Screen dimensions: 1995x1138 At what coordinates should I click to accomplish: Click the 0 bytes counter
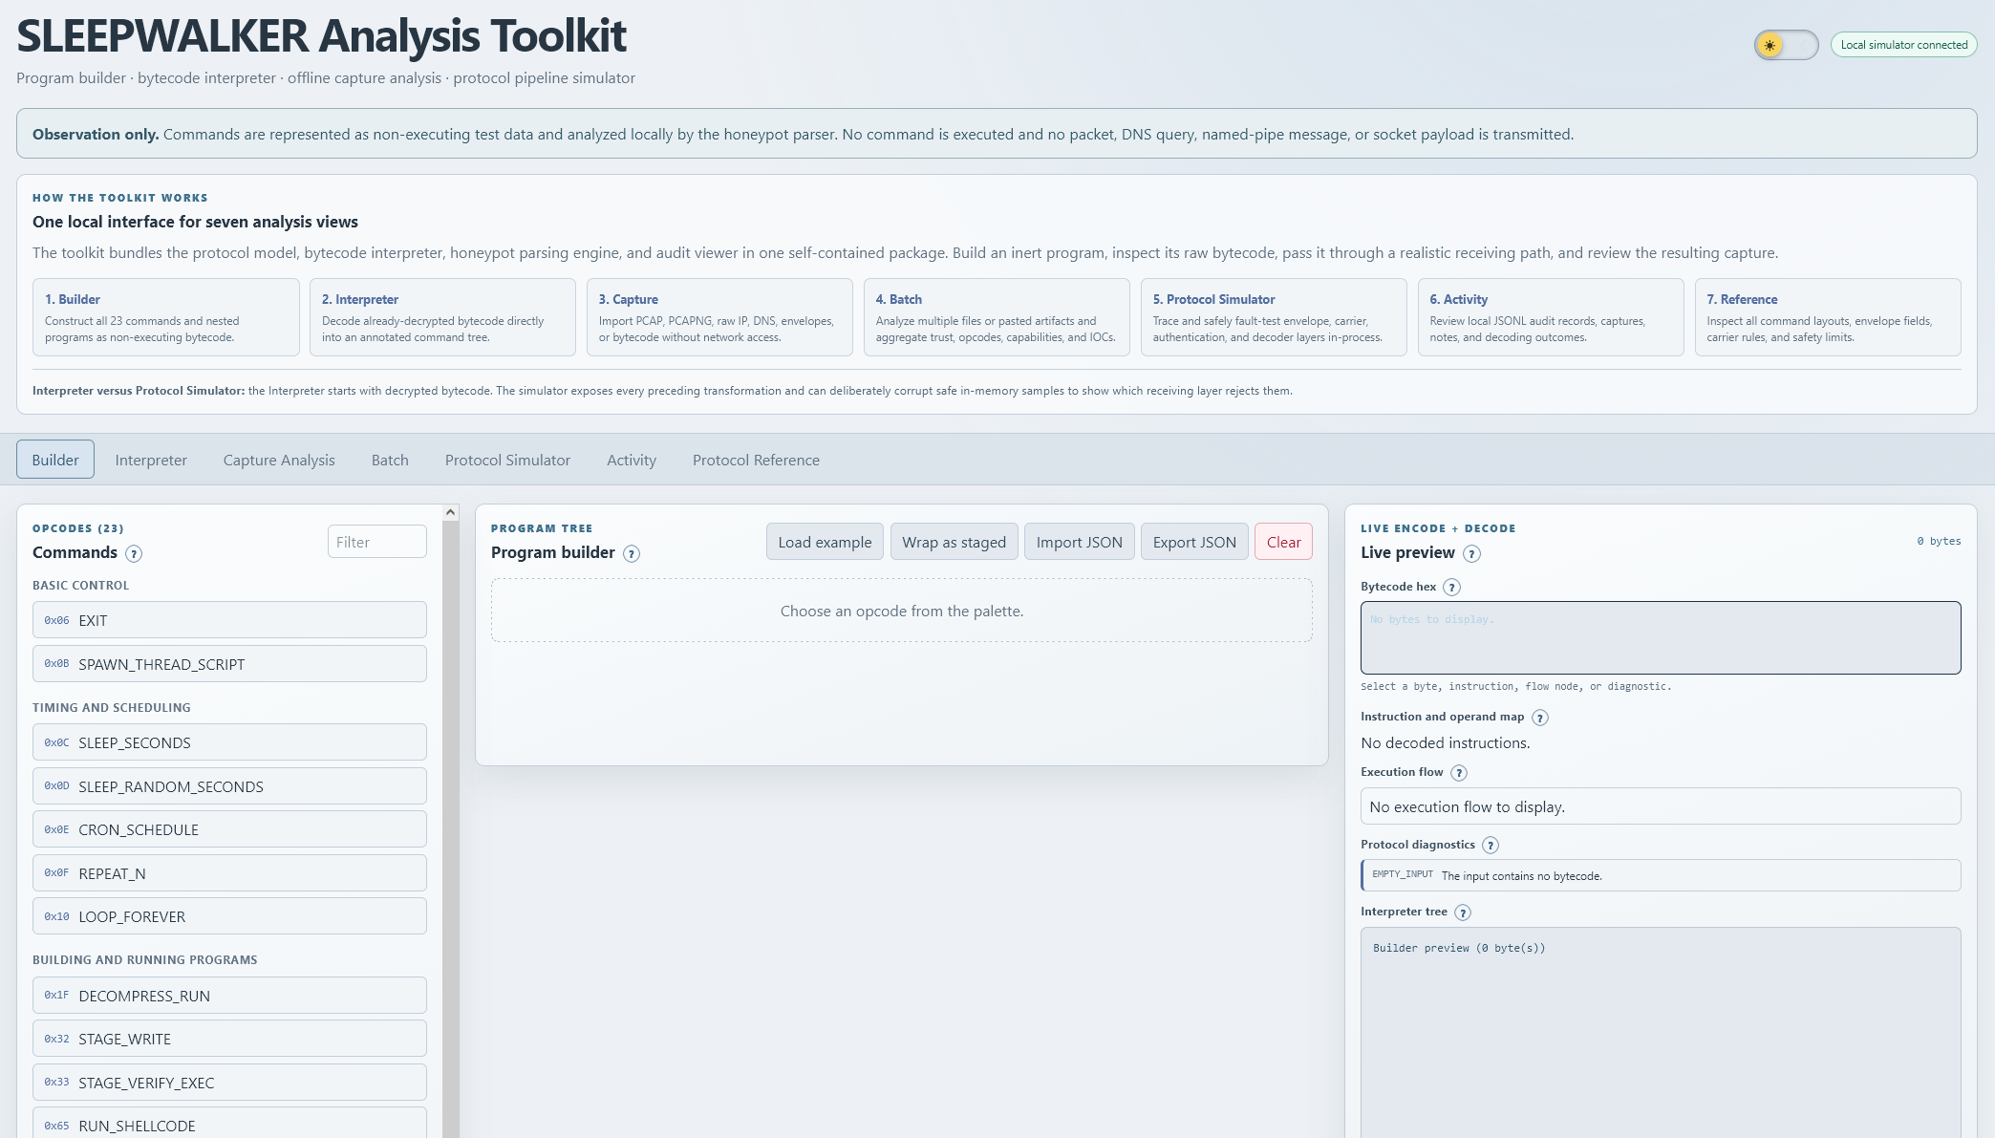tap(1939, 541)
